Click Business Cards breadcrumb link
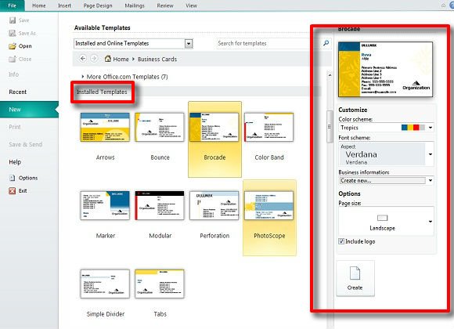The image size is (454, 329). (x=157, y=59)
